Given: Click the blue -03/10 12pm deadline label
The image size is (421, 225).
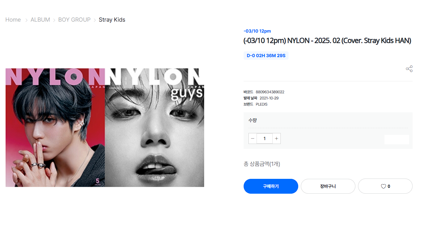Looking at the screenshot, I should pyautogui.click(x=257, y=31).
